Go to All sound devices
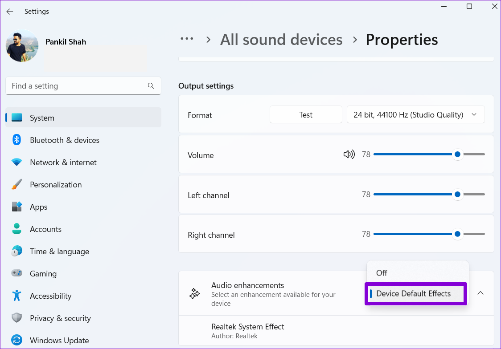Screen dimensions: 501x349 point(281,40)
